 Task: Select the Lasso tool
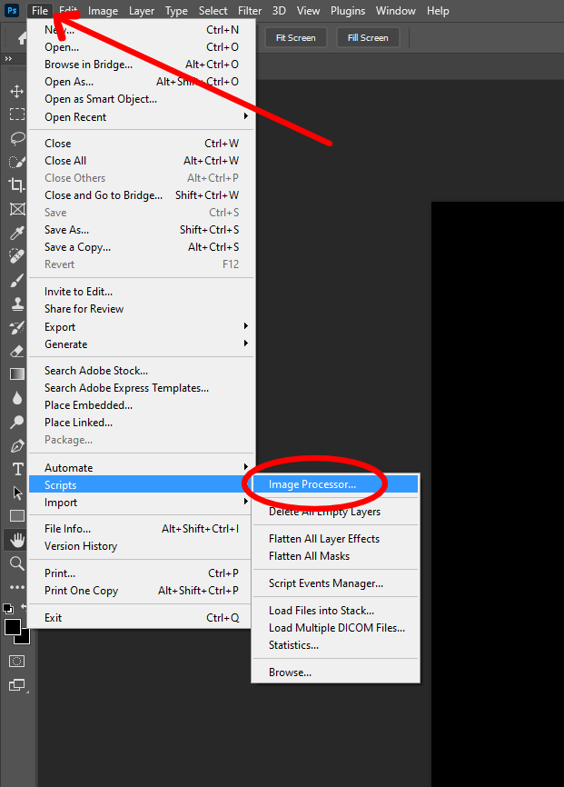coord(17,138)
